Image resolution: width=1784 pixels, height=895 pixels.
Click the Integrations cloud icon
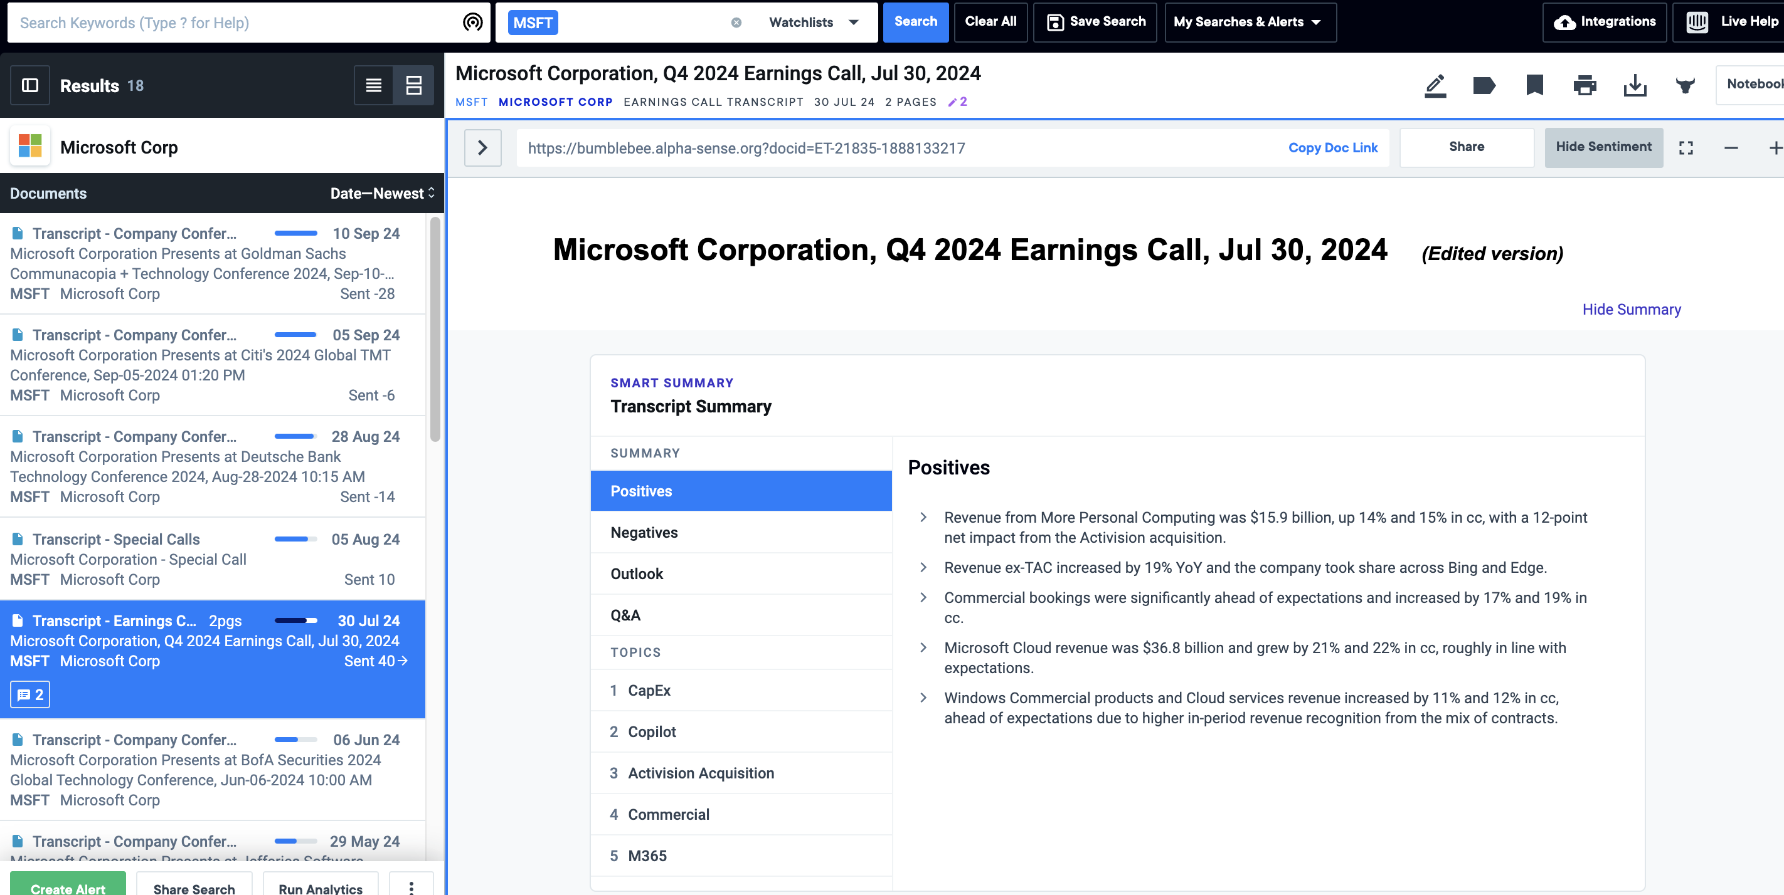pos(1564,22)
